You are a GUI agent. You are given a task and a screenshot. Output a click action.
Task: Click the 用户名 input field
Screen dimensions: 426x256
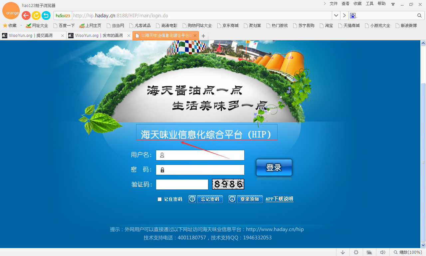click(200, 155)
